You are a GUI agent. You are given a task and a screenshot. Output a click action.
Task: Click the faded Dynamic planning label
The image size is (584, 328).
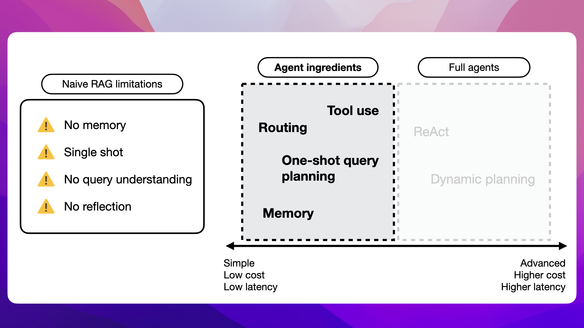pos(483,179)
